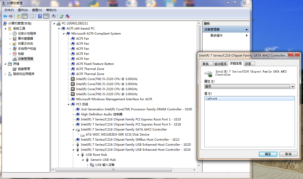Click the Update driver software icon

click(61, 16)
